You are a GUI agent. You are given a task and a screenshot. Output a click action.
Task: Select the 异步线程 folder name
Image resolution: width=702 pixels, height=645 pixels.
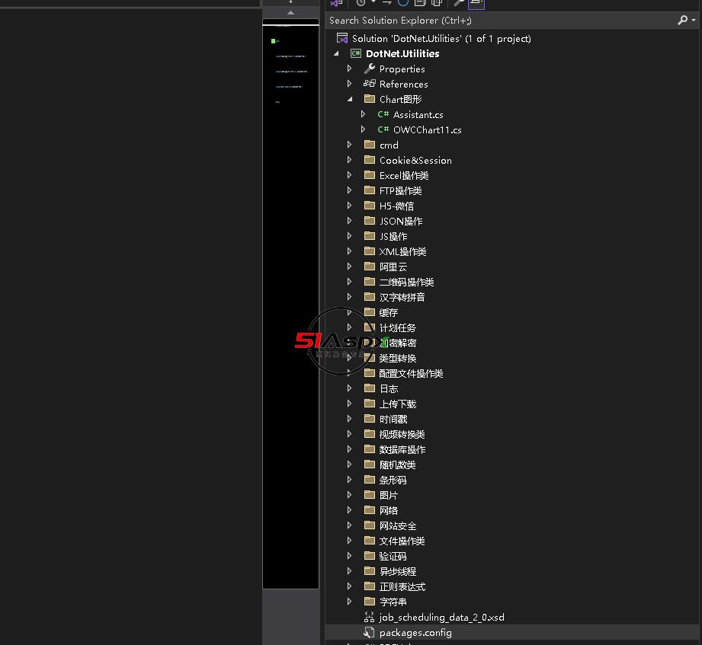[x=398, y=571]
